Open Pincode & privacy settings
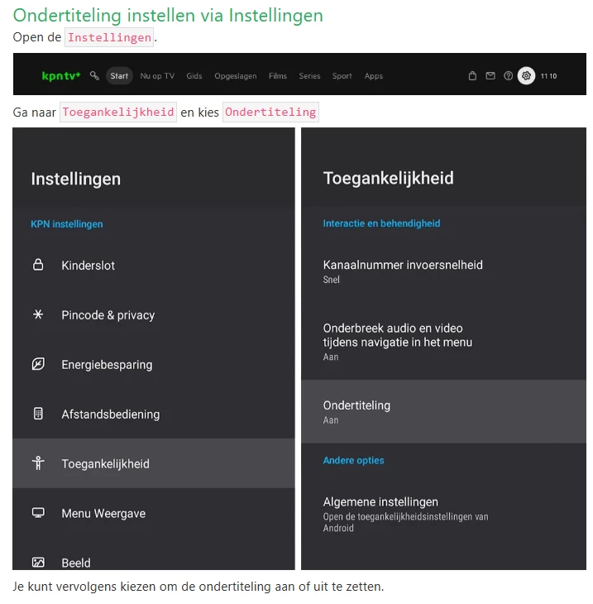 point(108,315)
